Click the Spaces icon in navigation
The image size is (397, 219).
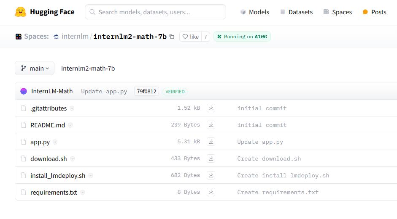pyautogui.click(x=326, y=12)
